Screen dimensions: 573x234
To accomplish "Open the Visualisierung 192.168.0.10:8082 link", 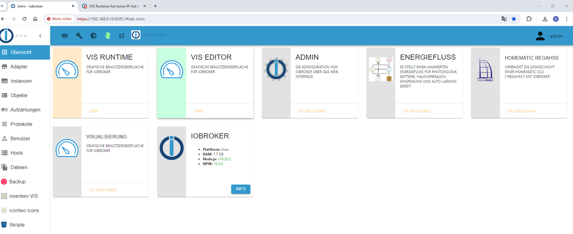I will pyautogui.click(x=103, y=190).
